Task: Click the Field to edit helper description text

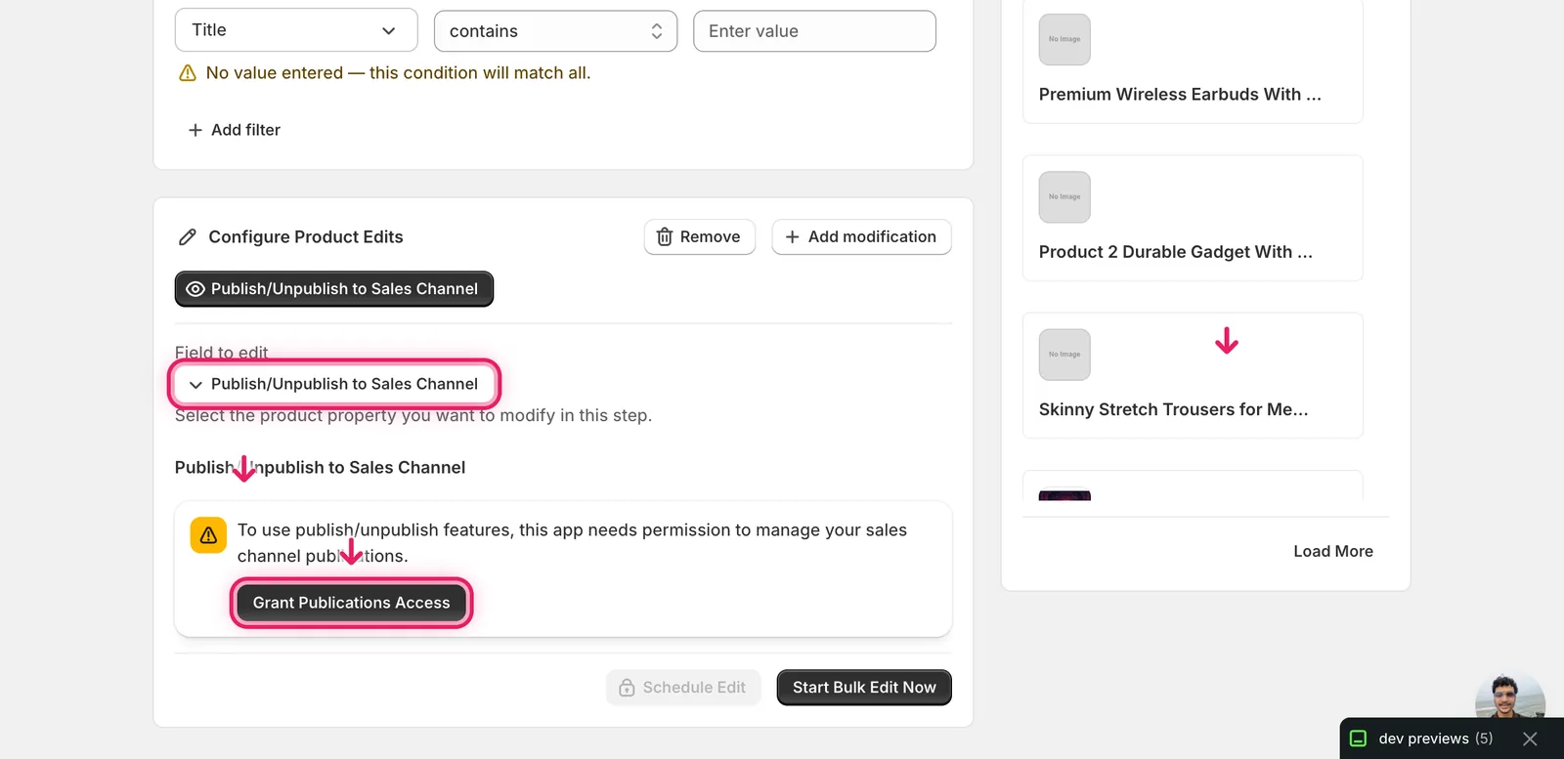Action: pyautogui.click(x=413, y=415)
